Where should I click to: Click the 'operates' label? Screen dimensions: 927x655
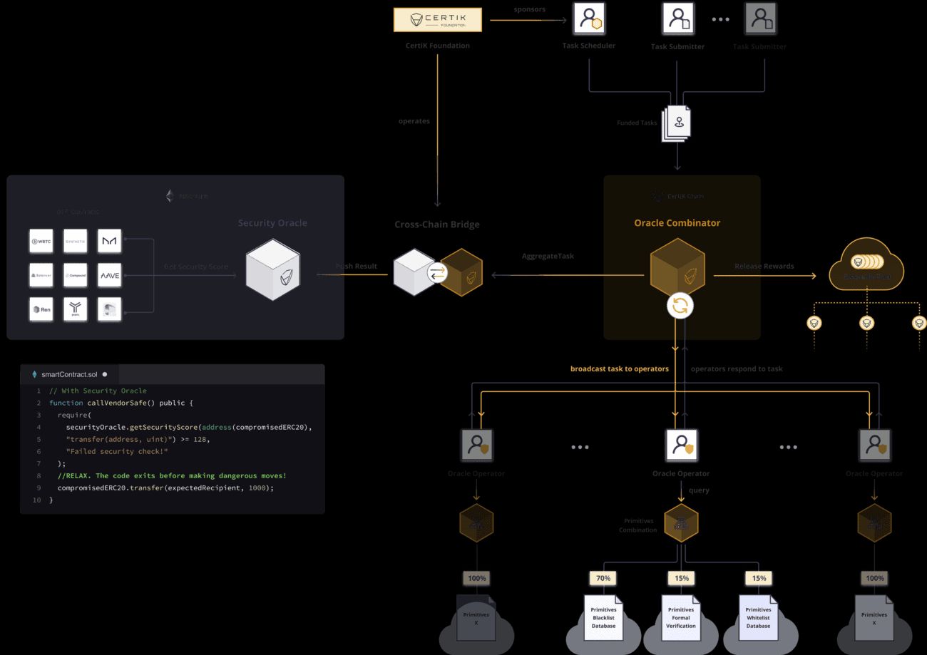(414, 121)
